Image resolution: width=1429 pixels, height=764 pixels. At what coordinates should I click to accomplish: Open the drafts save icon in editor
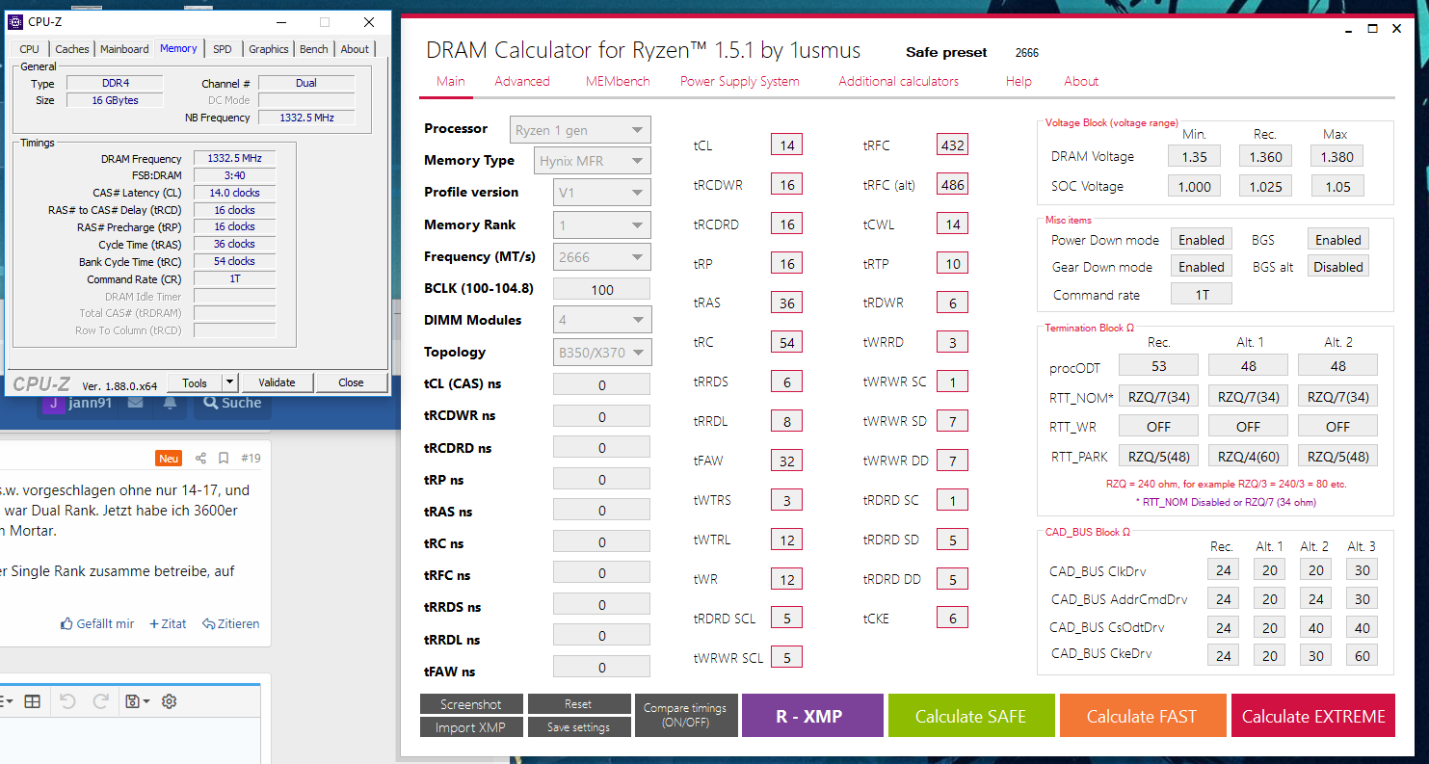click(x=136, y=701)
